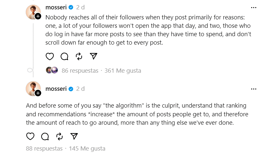Reply to the algorithm culprit post
273x157 pixels.
(x=45, y=136)
